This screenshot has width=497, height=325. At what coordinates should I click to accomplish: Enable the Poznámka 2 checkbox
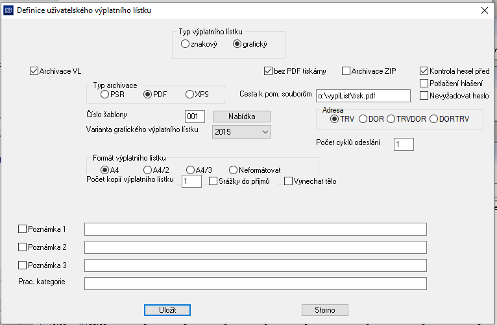point(22,247)
